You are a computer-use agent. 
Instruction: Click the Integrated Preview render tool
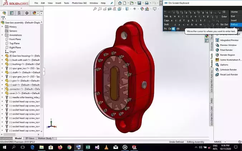point(227,40)
